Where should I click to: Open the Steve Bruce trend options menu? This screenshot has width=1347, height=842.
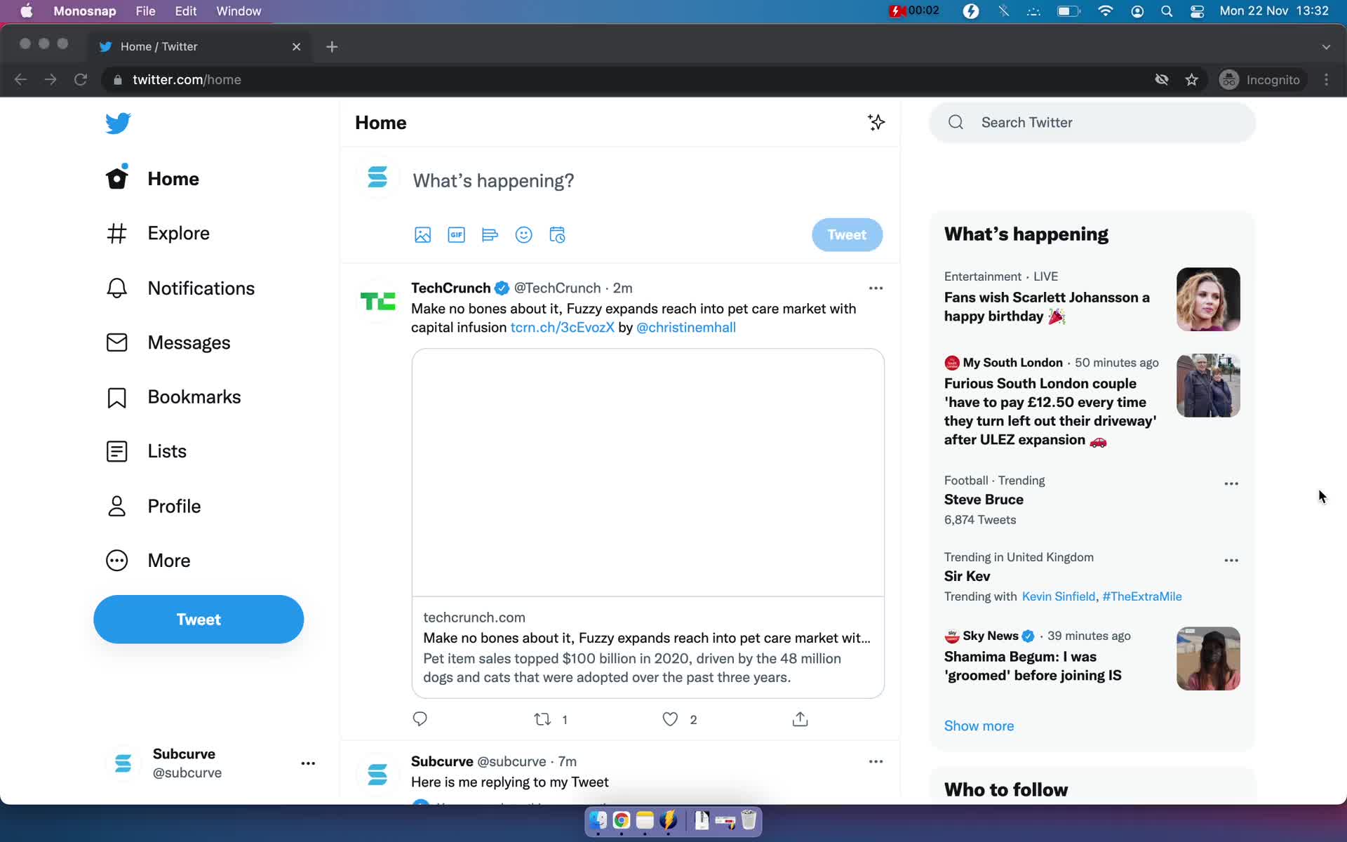tap(1231, 484)
